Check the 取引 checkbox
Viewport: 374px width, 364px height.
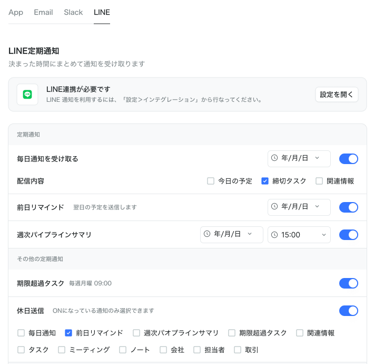[x=238, y=350]
